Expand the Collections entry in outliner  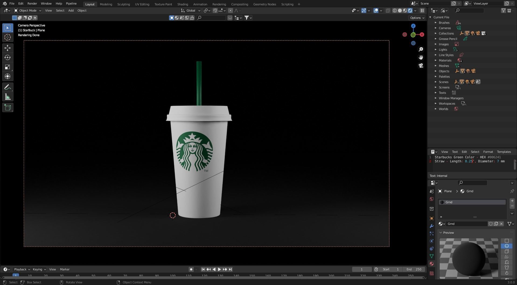click(x=436, y=33)
